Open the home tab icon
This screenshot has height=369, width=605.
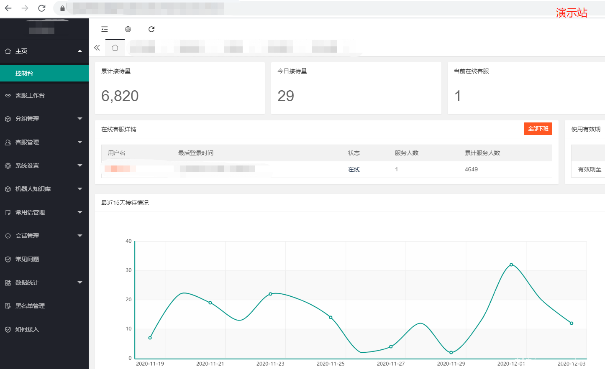[x=115, y=48]
